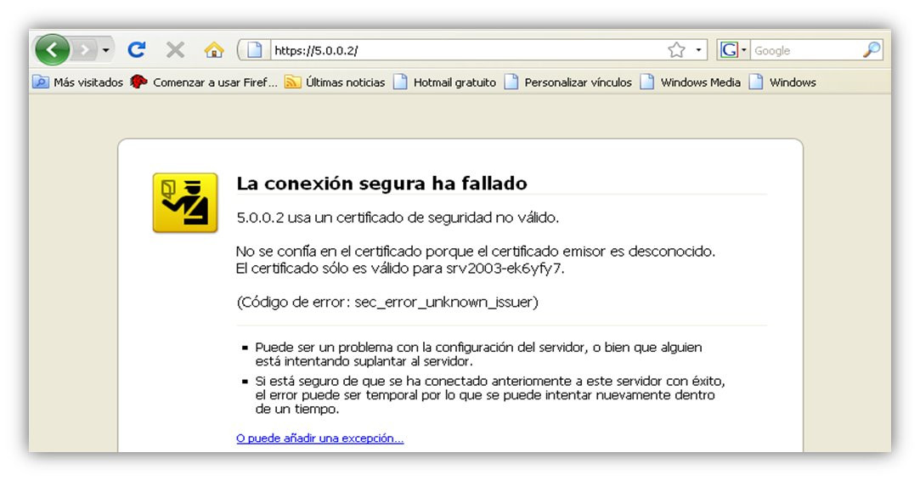Open the Más visitados bookmark folder
This screenshot has height=481, width=920.
[78, 82]
